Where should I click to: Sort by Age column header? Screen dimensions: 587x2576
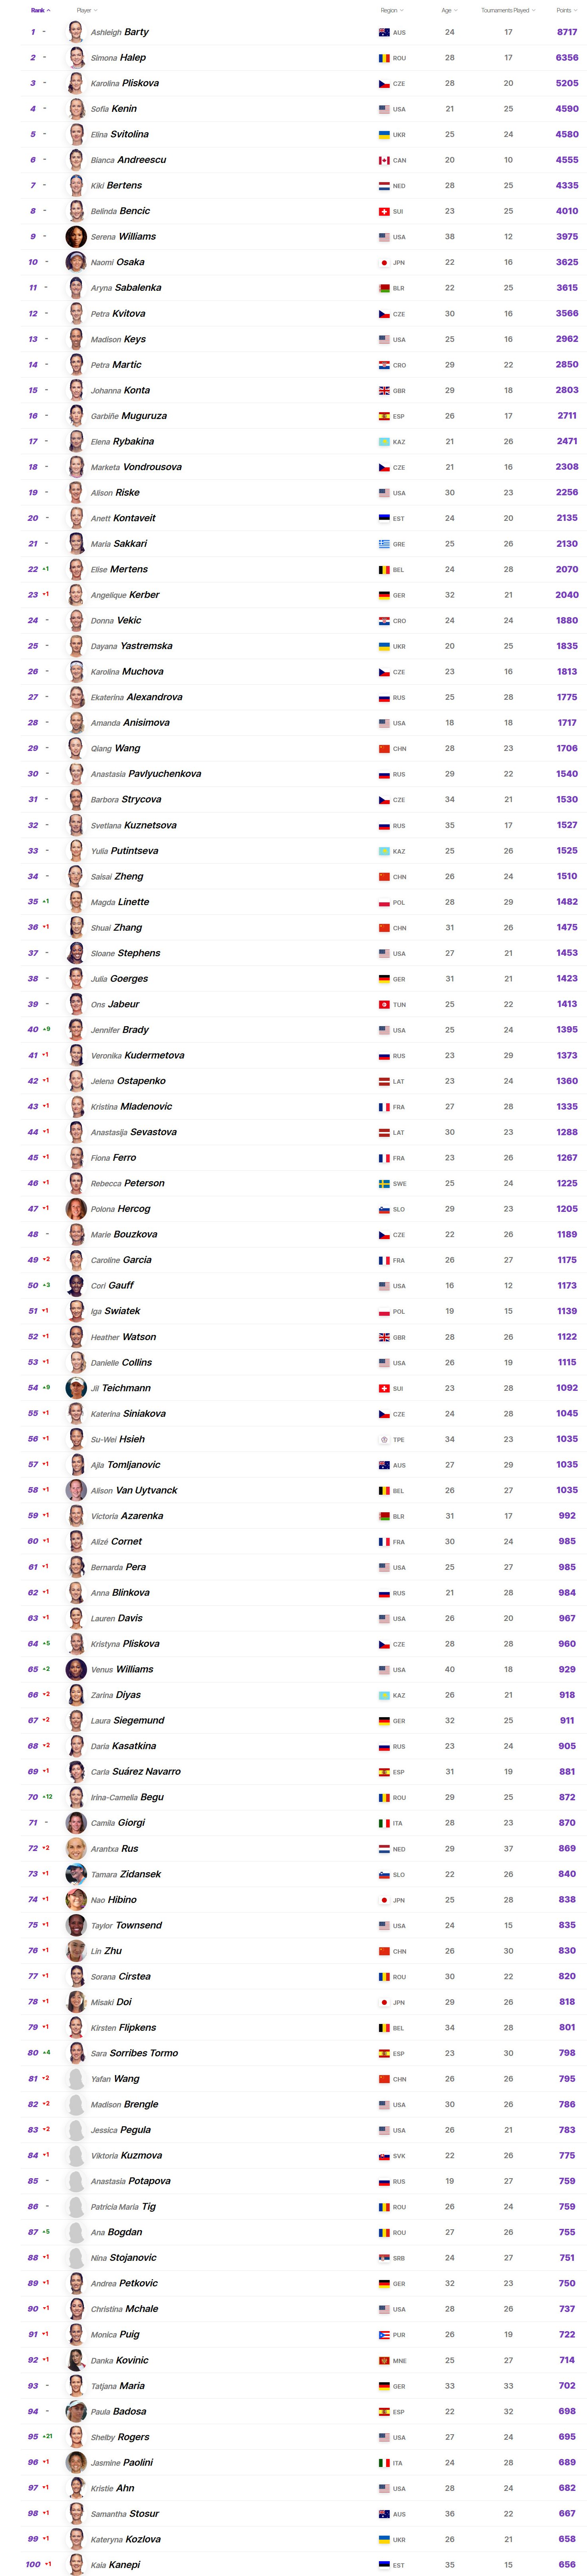[449, 10]
